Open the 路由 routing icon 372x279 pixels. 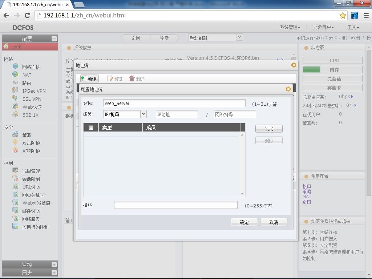point(15,82)
